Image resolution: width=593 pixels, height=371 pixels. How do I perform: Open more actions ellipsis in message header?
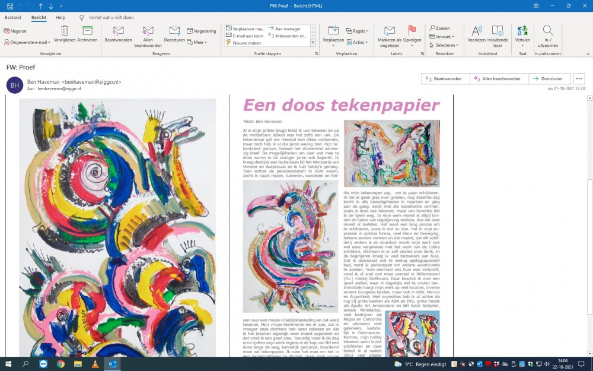579,79
